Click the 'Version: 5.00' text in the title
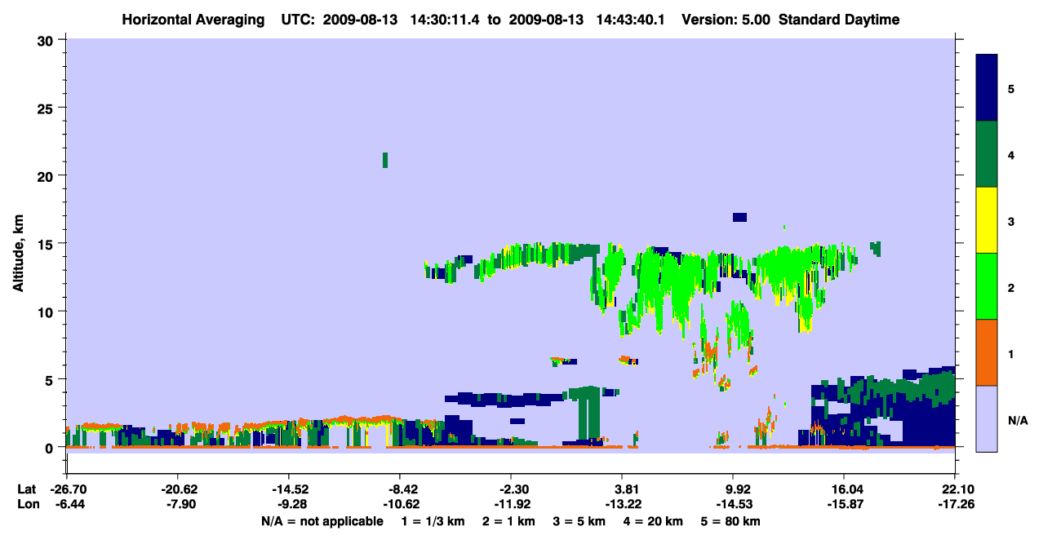Image resolution: width=1061 pixels, height=544 pixels. coord(724,20)
